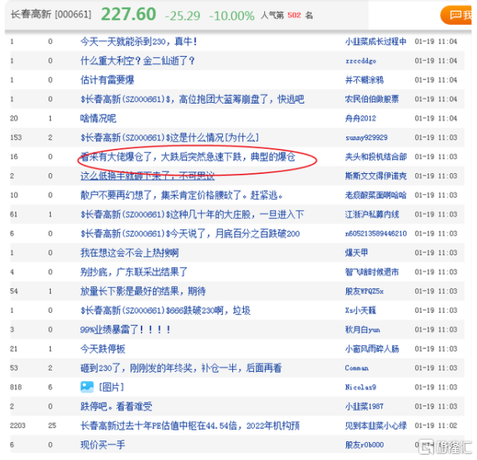
Task: Open post '这是什么情况[为什么]'
Action: (170, 137)
